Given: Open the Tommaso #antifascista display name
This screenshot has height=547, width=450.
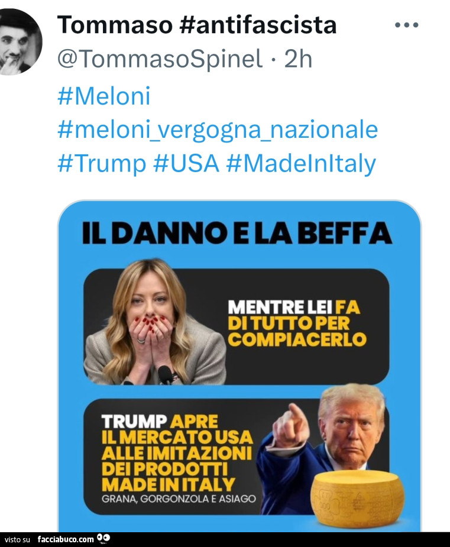Looking at the screenshot, I should click(x=197, y=25).
